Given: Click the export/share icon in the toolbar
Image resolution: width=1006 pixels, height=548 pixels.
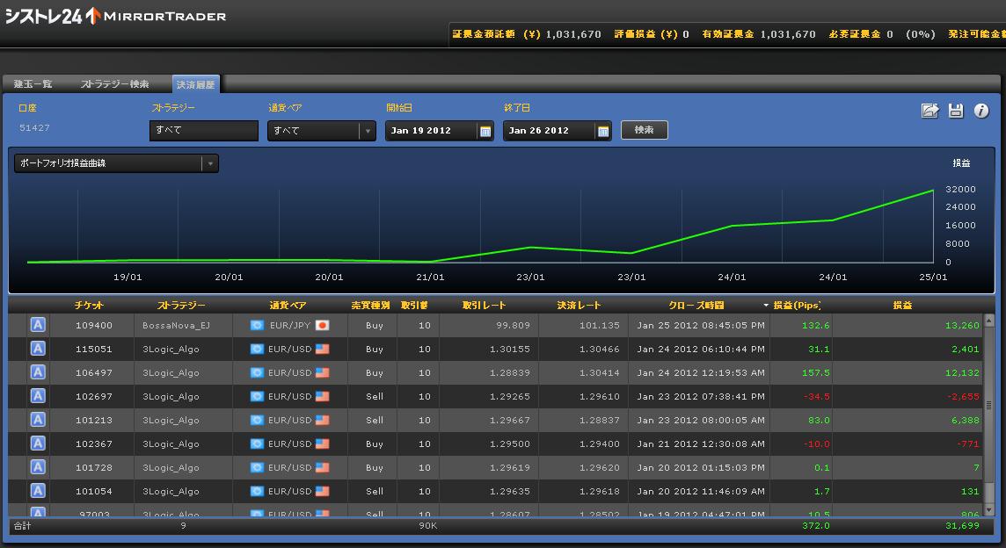Looking at the screenshot, I should pos(929,111).
